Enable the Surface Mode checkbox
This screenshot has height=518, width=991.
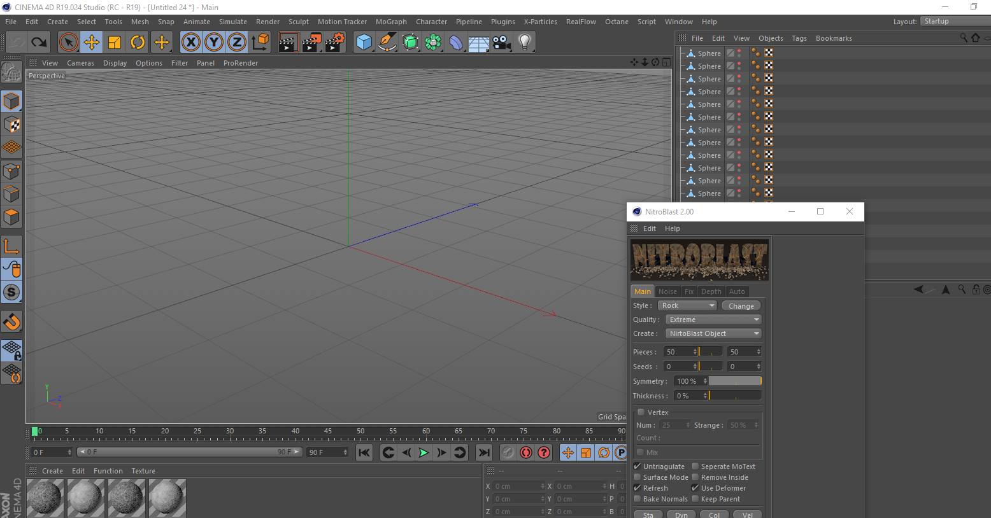(637, 477)
